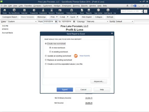This screenshot has height=112, width=149.
Task: Click the Net Income amount
Action: point(89,103)
